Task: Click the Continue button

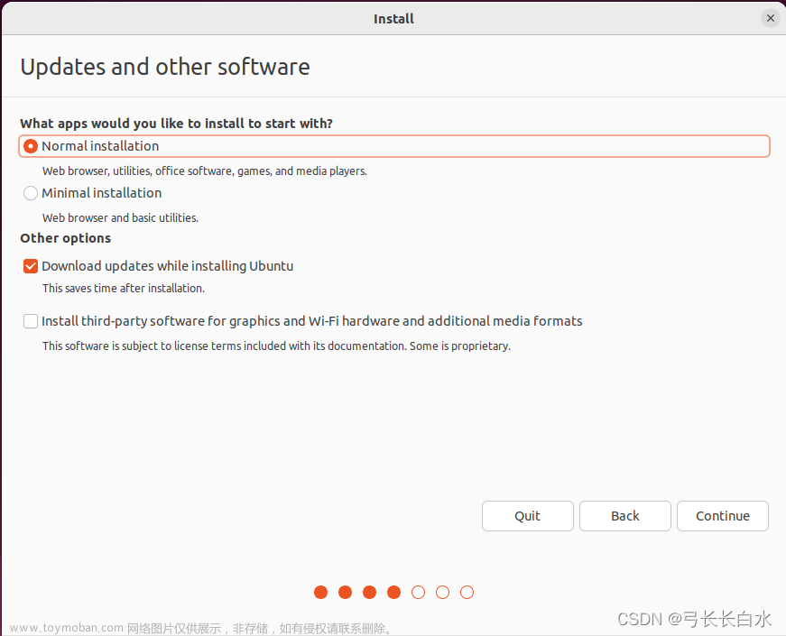Action: click(x=722, y=515)
